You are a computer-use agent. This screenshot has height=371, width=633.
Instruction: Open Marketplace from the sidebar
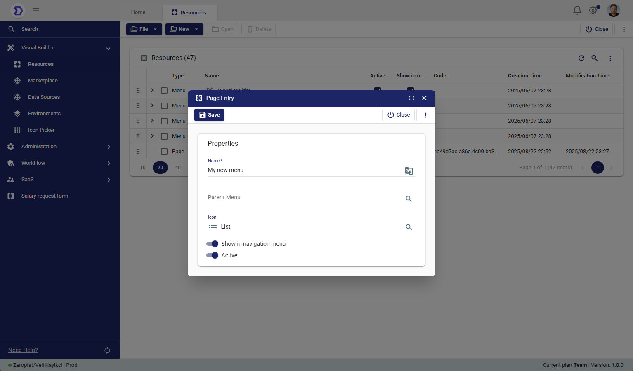43,81
